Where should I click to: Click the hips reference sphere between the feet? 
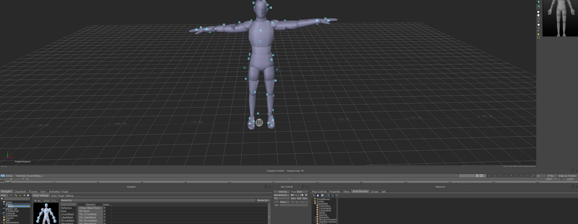click(259, 123)
